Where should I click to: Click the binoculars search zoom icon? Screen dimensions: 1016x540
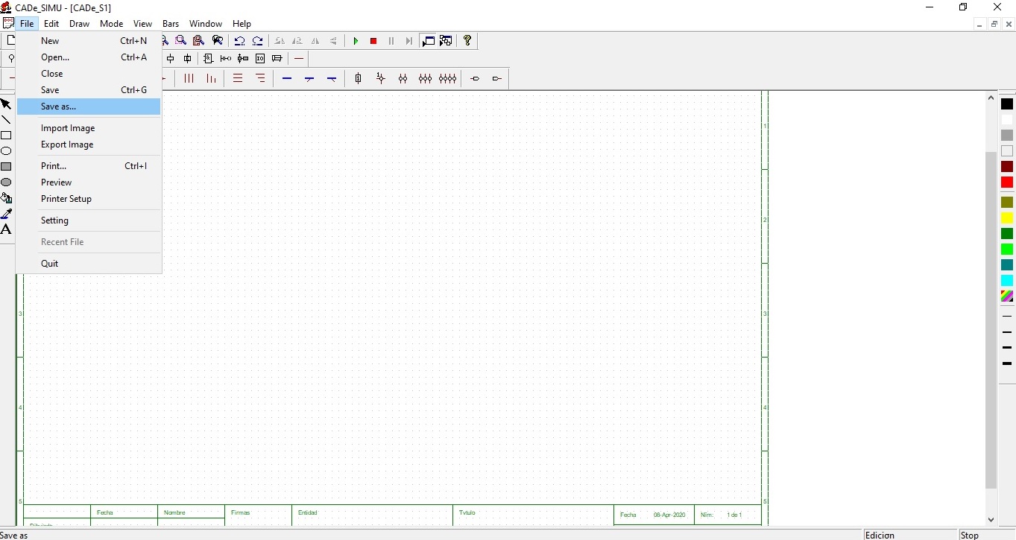218,41
